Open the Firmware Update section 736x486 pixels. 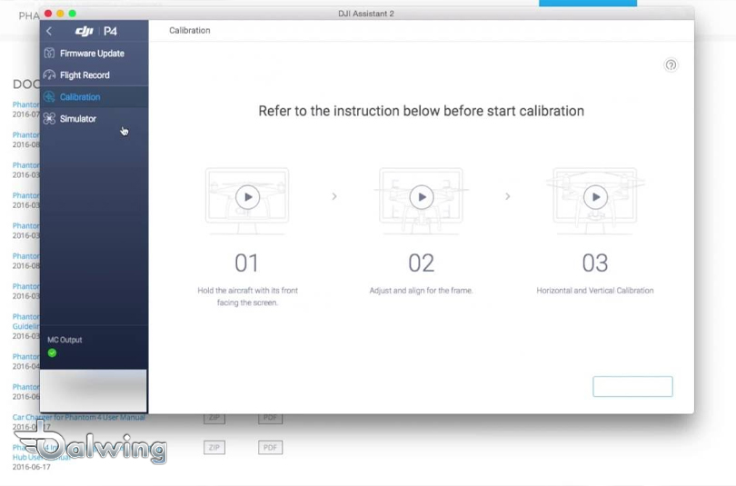(92, 54)
